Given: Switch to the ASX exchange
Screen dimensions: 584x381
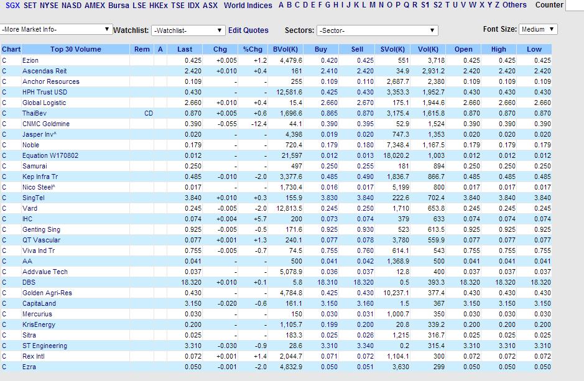Looking at the screenshot, I should [x=210, y=5].
